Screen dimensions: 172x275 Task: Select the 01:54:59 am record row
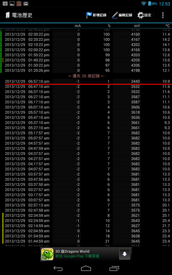(x=86, y=236)
